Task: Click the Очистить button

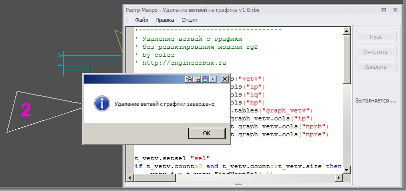Action: [376, 52]
